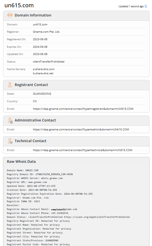152x246 pixels.
Task: Click the Raw Whois Data heading
Action: point(21,162)
